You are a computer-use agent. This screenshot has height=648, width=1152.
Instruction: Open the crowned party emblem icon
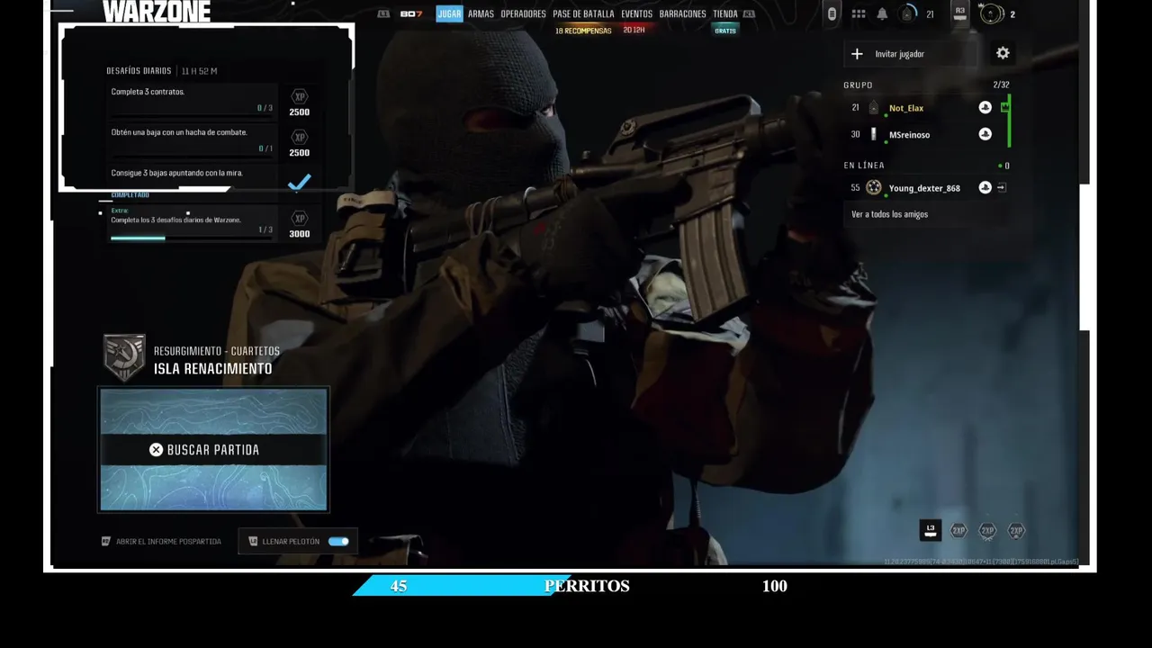click(991, 13)
